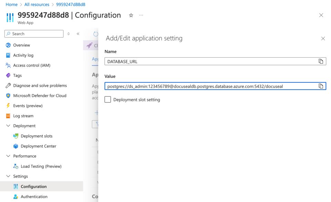Open the more options ellipsis menu

[141, 15]
